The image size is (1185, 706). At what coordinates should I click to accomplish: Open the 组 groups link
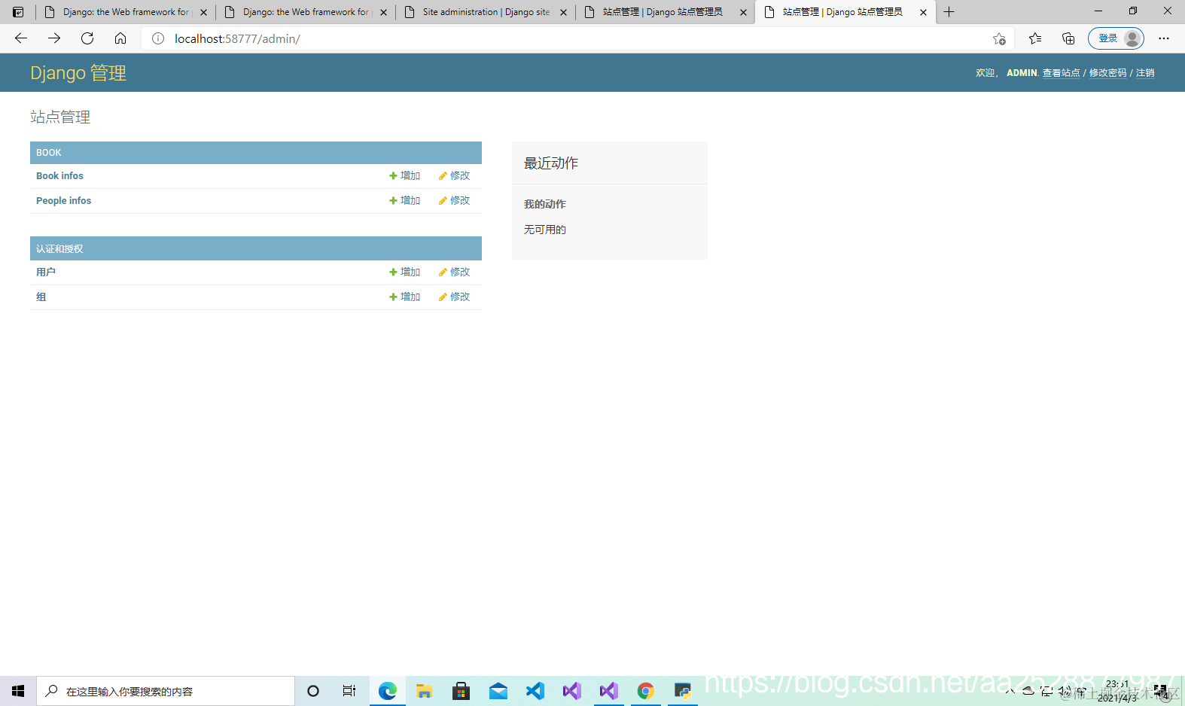tap(41, 297)
